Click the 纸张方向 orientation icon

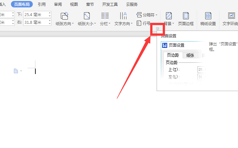point(65,16)
